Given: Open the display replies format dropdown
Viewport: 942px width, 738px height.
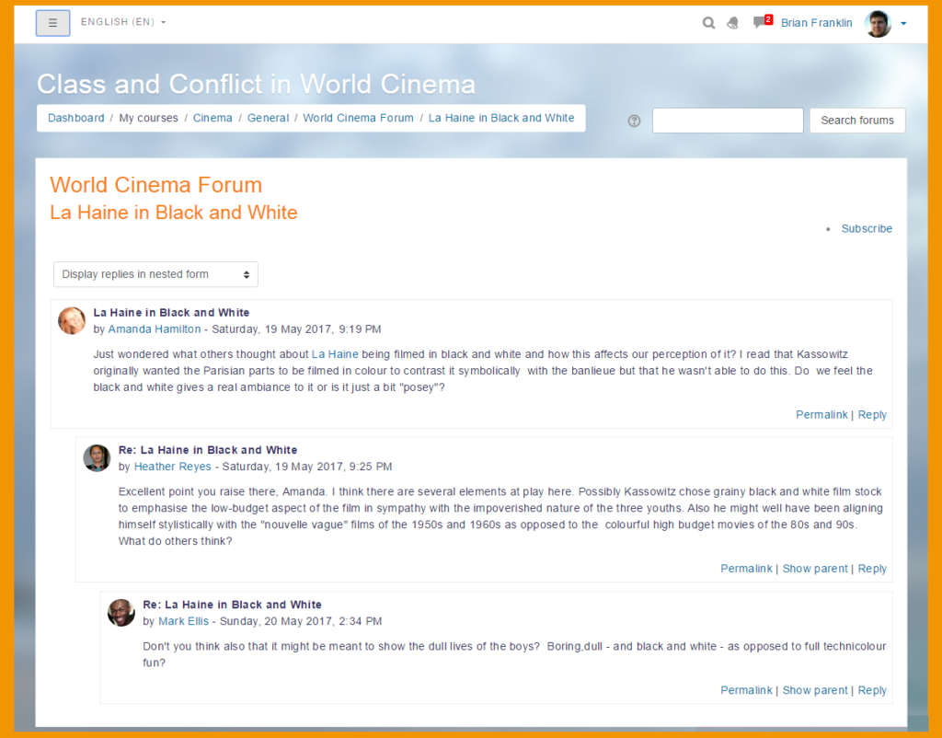Looking at the screenshot, I should (x=155, y=274).
